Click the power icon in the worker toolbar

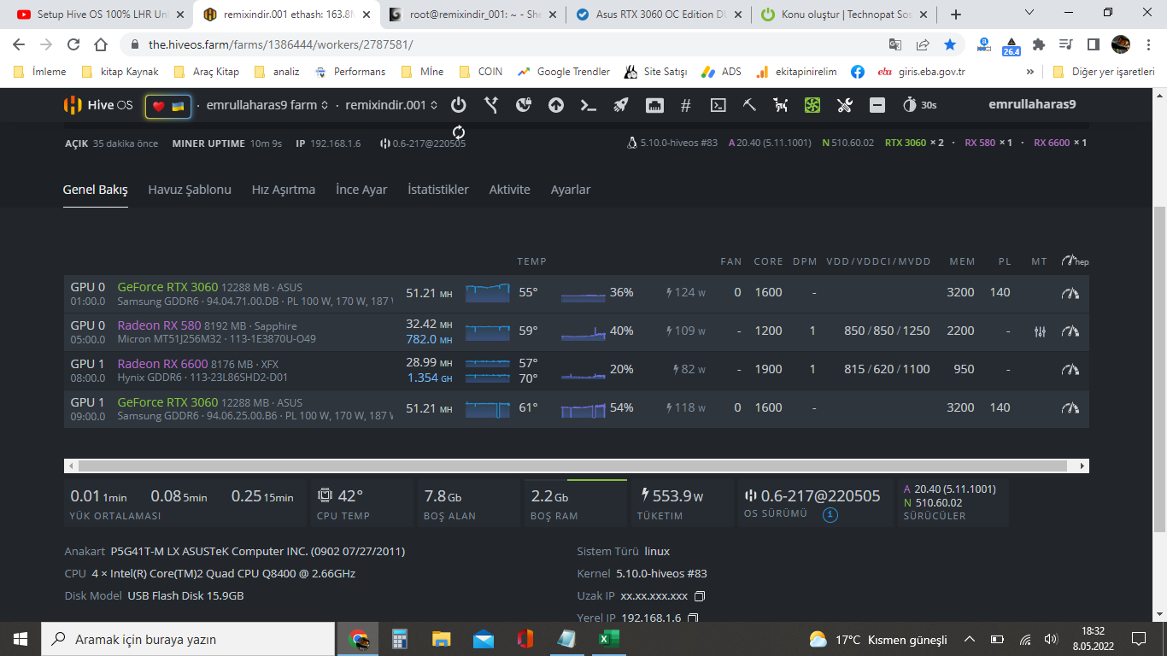click(x=459, y=105)
